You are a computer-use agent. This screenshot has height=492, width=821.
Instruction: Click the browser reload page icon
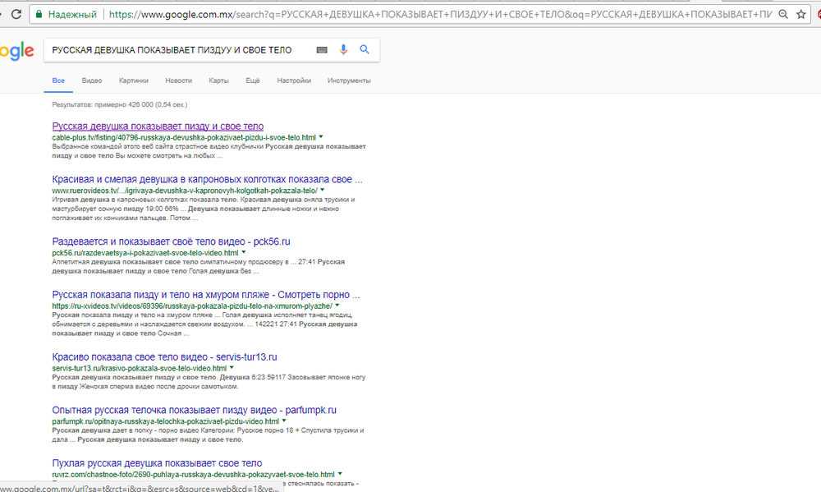pyautogui.click(x=13, y=14)
